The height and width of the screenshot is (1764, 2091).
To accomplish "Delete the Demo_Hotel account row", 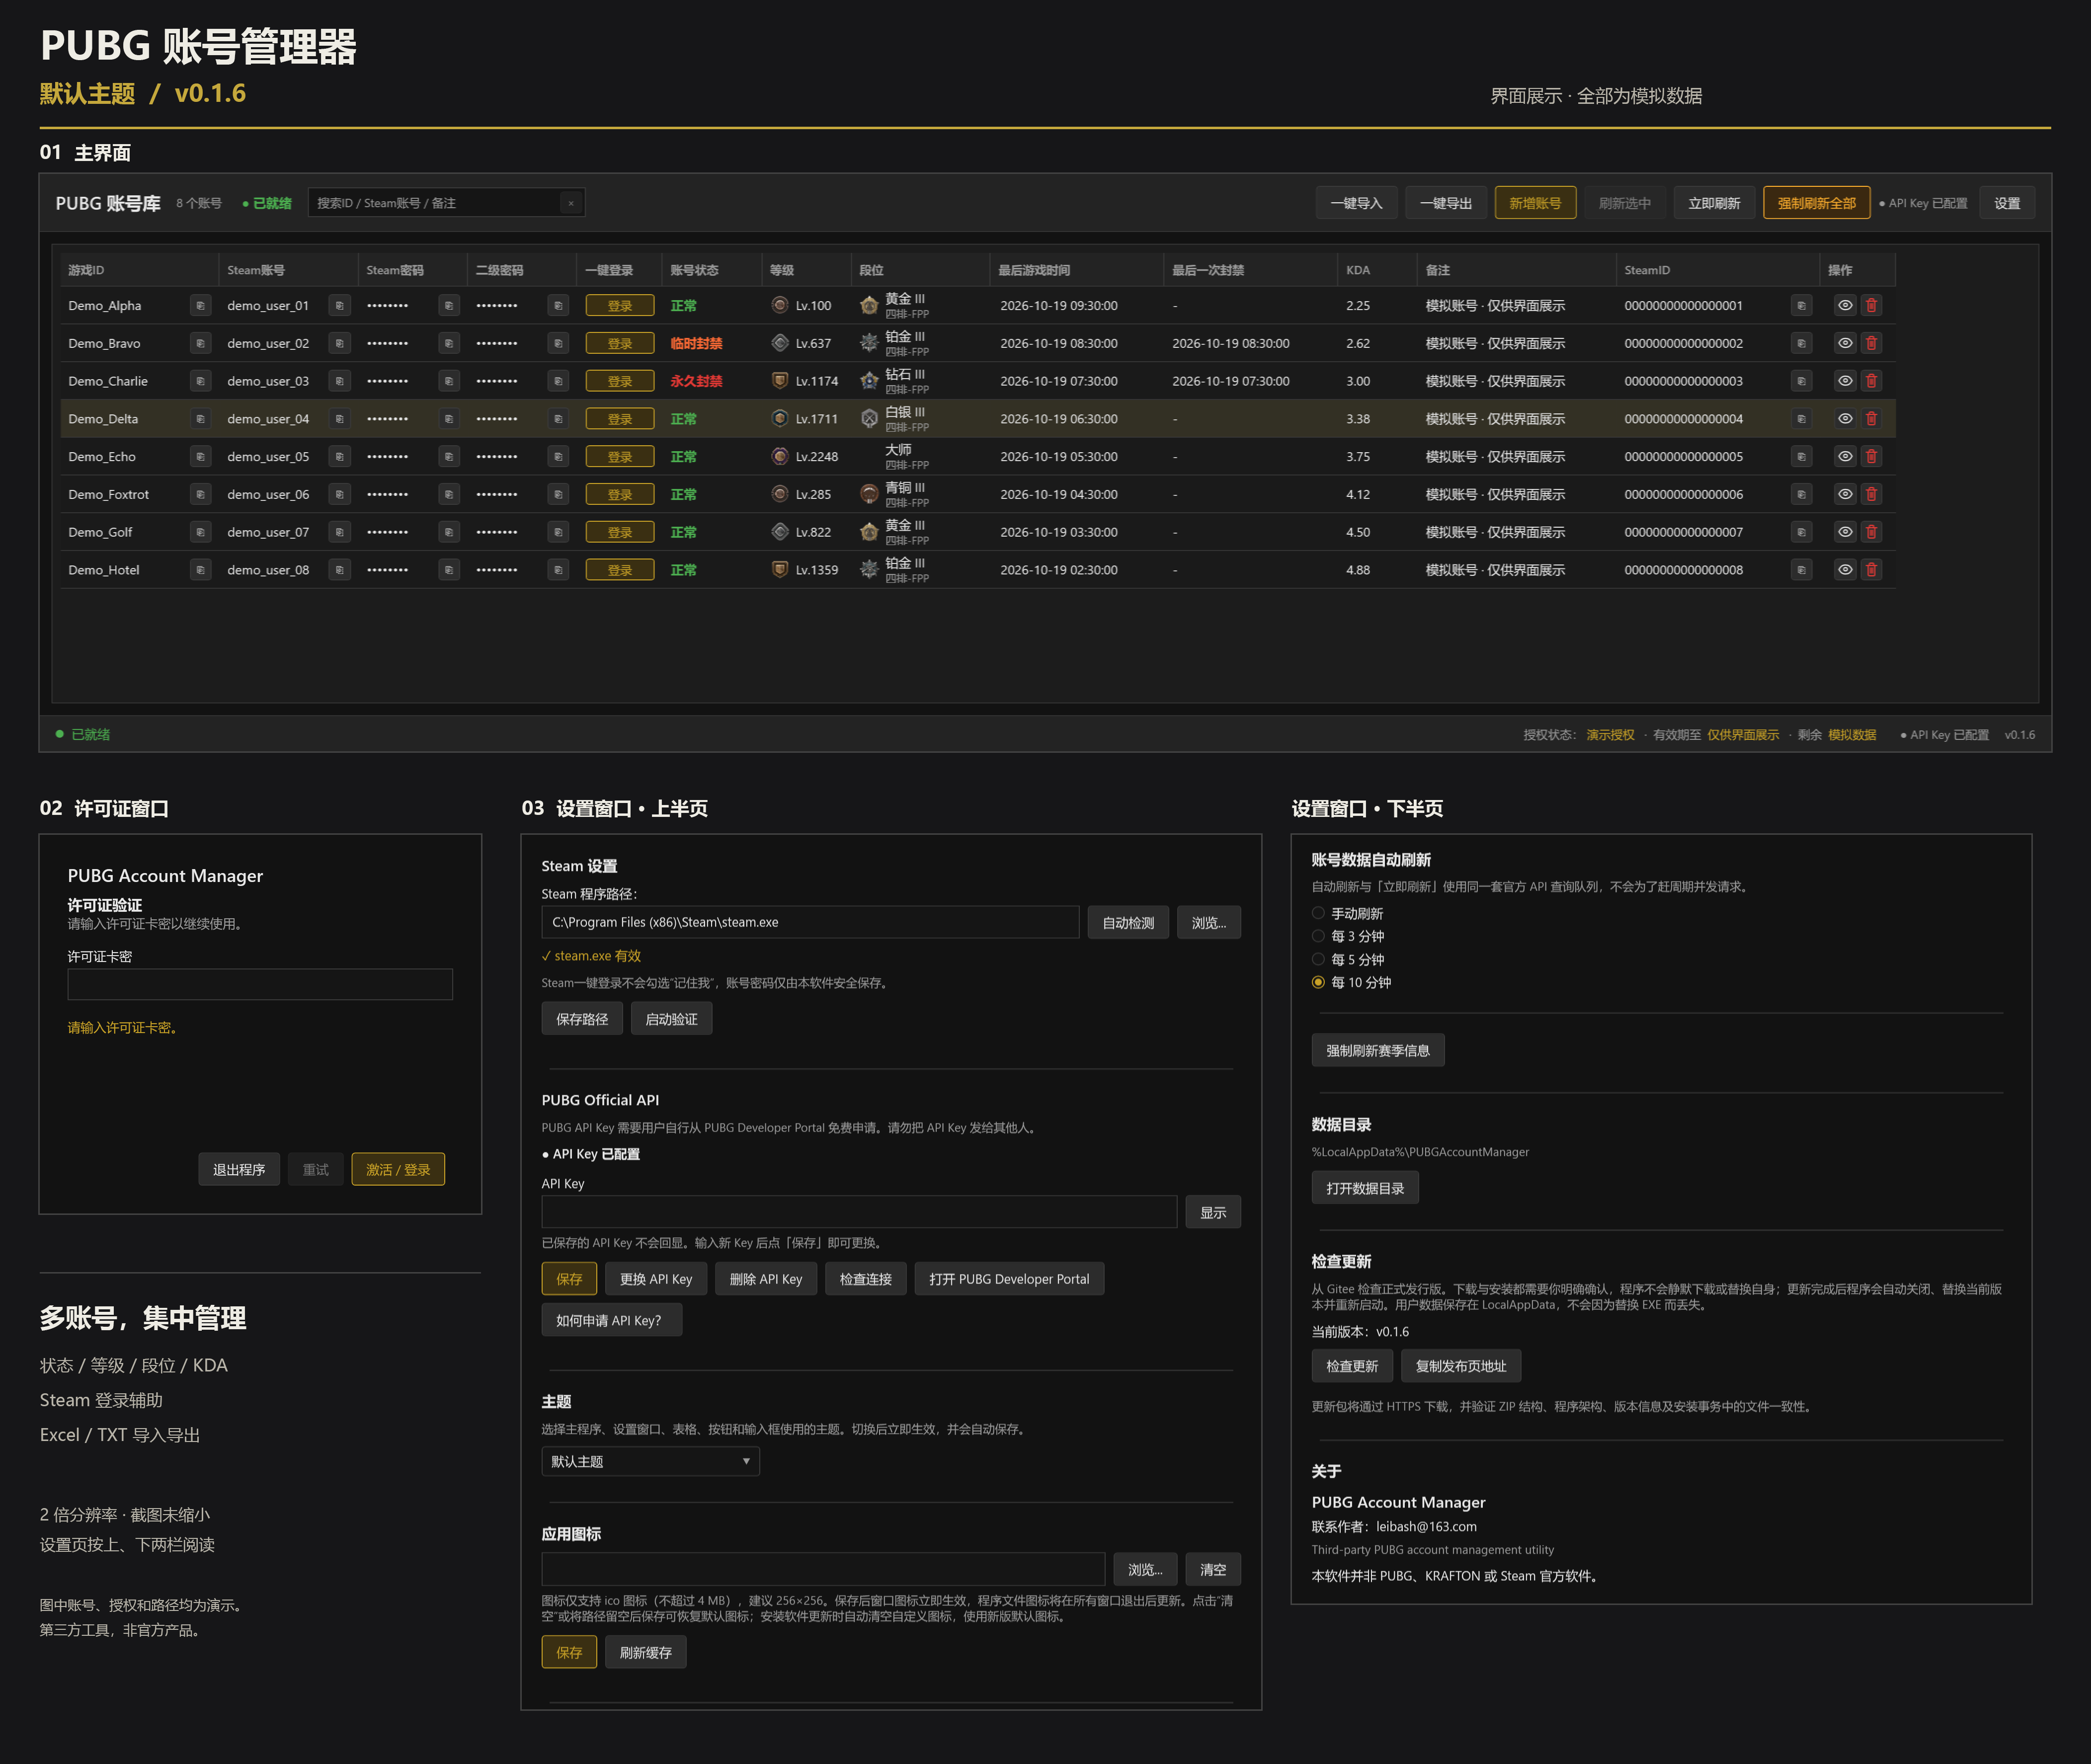I will (1871, 570).
